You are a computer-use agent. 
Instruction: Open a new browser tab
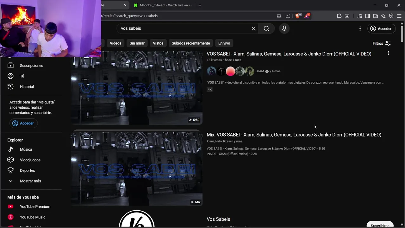pos(200,5)
